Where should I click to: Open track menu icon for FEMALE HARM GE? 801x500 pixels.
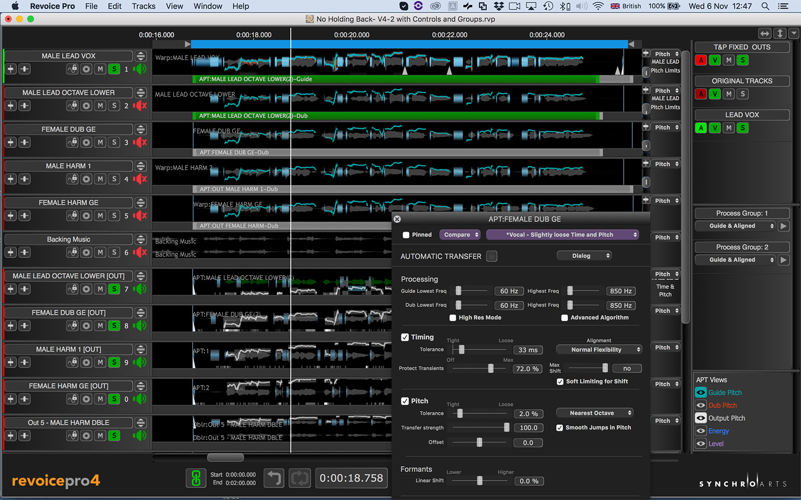point(141,202)
